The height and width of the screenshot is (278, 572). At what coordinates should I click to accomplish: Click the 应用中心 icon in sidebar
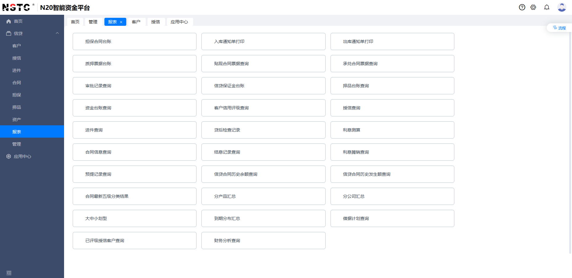pos(9,156)
